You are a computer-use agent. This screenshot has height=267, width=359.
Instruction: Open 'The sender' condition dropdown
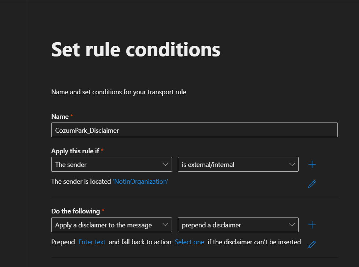(x=111, y=164)
